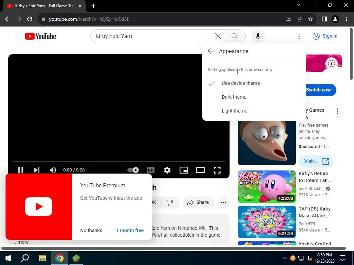354x265 pixels.
Task: Click the YouTube logo
Action: (x=40, y=36)
